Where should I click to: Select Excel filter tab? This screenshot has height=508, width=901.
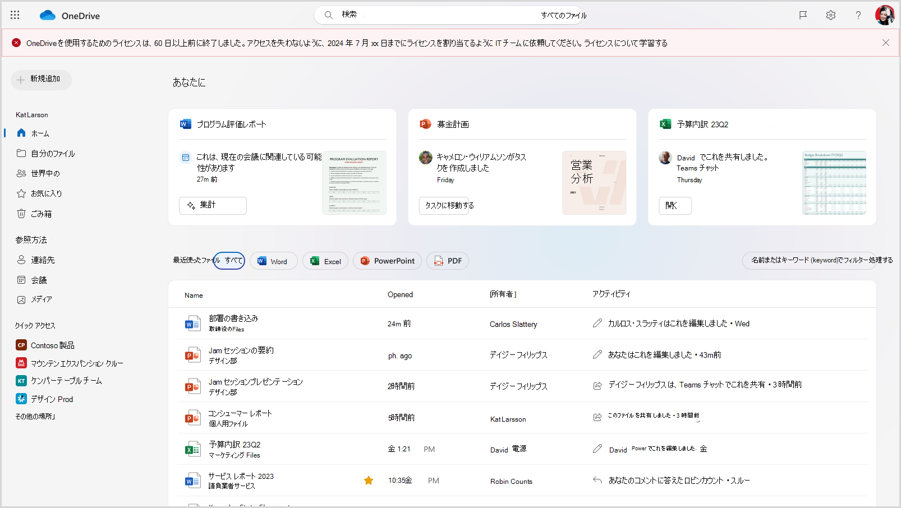point(325,261)
